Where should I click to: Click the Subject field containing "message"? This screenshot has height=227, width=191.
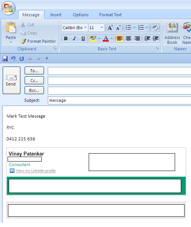(x=119, y=100)
